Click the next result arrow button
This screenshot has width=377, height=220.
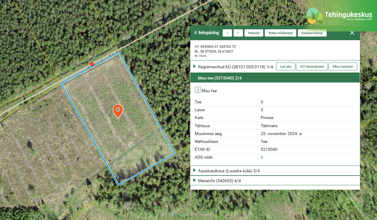pos(238,33)
